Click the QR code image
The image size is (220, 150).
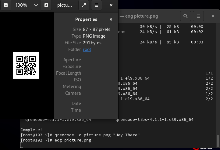click(26, 65)
